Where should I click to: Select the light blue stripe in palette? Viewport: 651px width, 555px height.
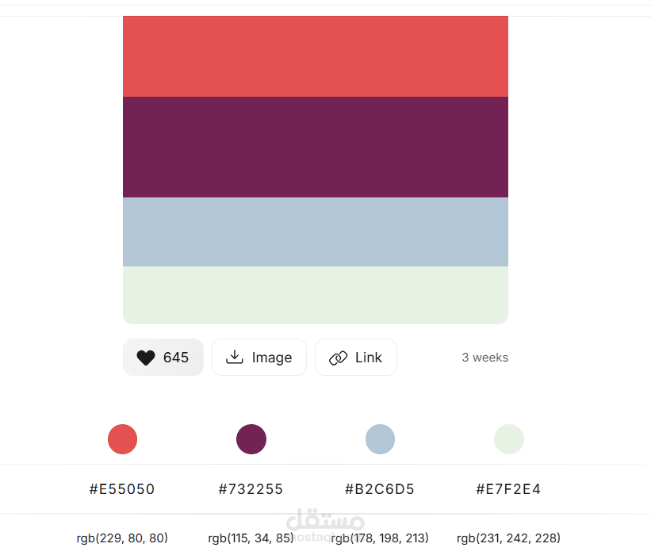316,232
